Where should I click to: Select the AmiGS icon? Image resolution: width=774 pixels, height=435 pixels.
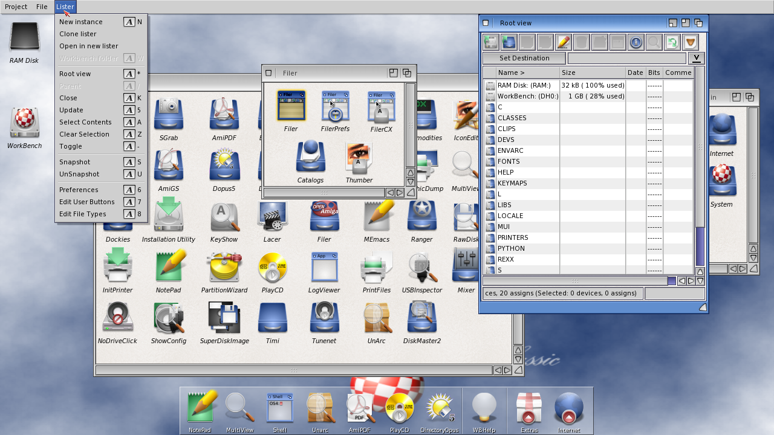point(169,170)
